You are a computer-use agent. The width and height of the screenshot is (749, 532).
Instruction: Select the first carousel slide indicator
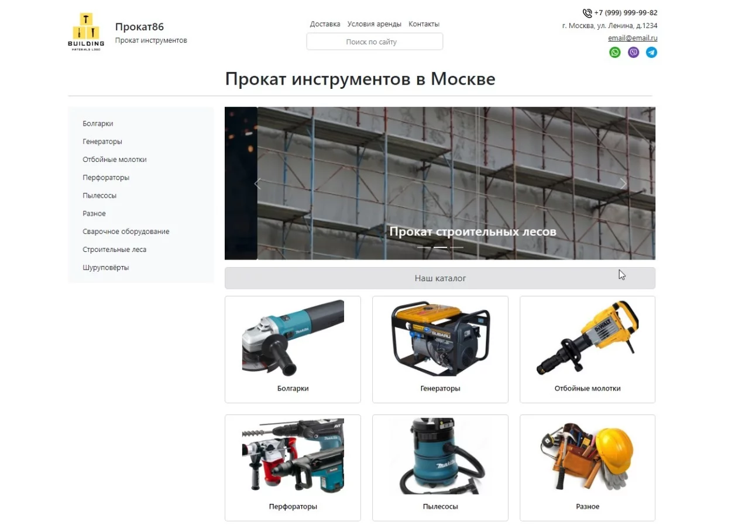tap(424, 248)
